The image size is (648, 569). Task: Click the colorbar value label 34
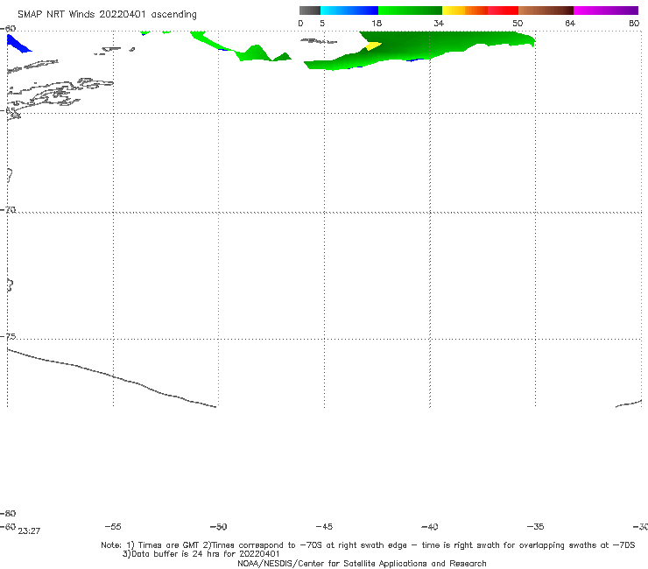439,23
